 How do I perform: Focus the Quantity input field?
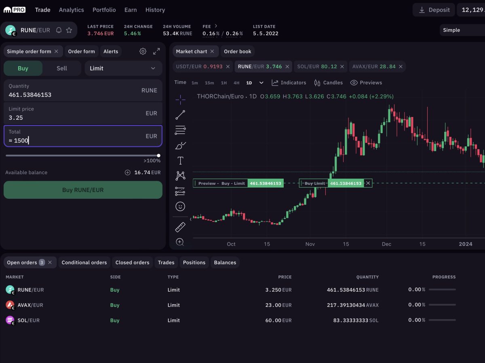click(x=83, y=90)
